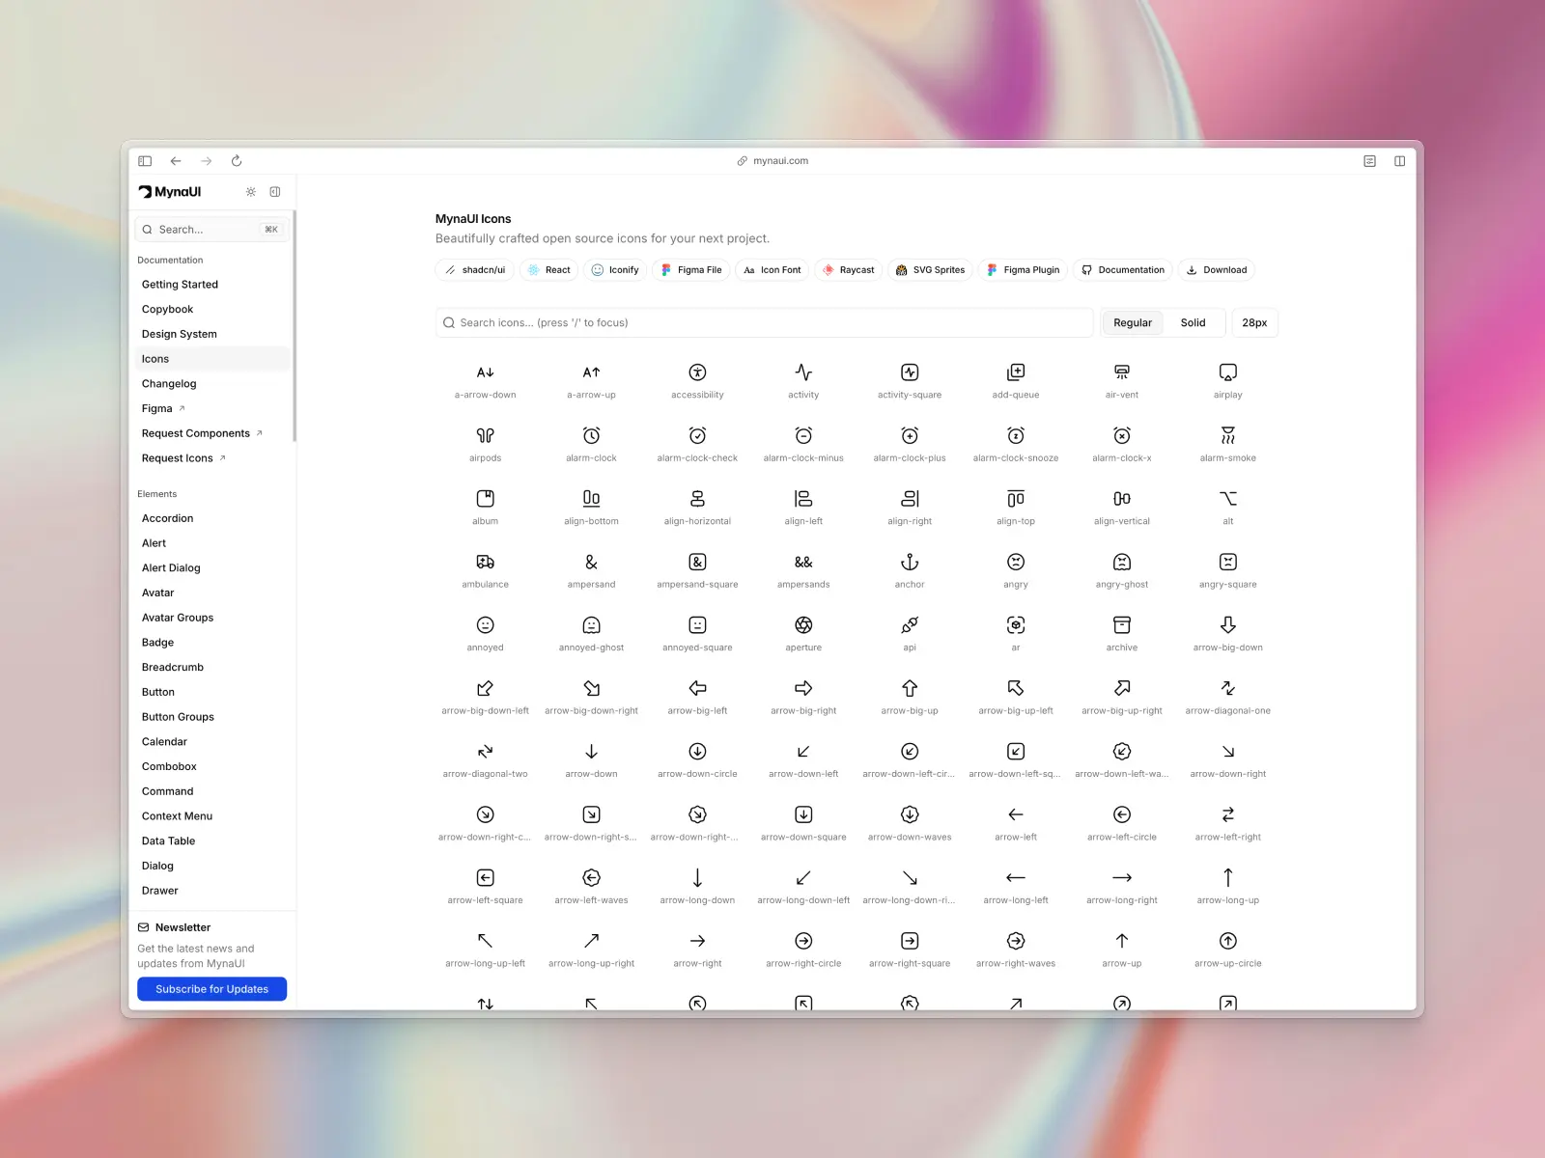1545x1158 pixels.
Task: Click the alarm-smoke icon
Action: point(1228,435)
